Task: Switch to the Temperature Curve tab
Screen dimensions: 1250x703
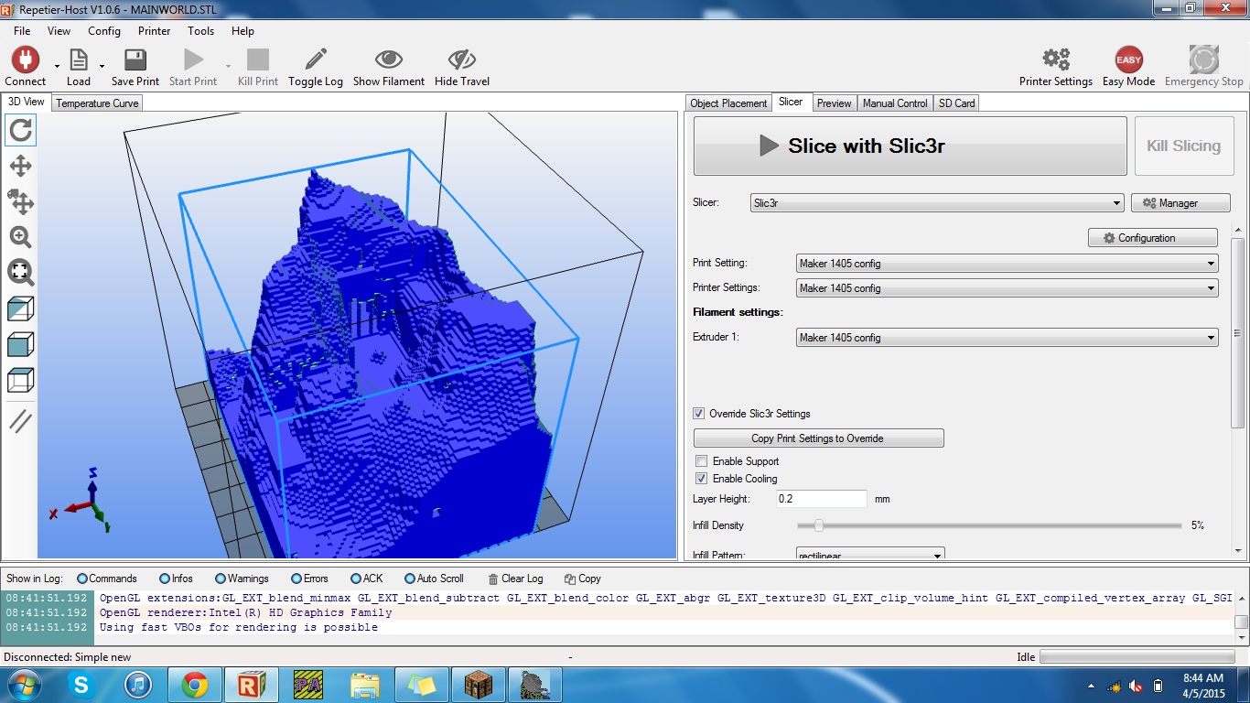Action: (x=97, y=103)
